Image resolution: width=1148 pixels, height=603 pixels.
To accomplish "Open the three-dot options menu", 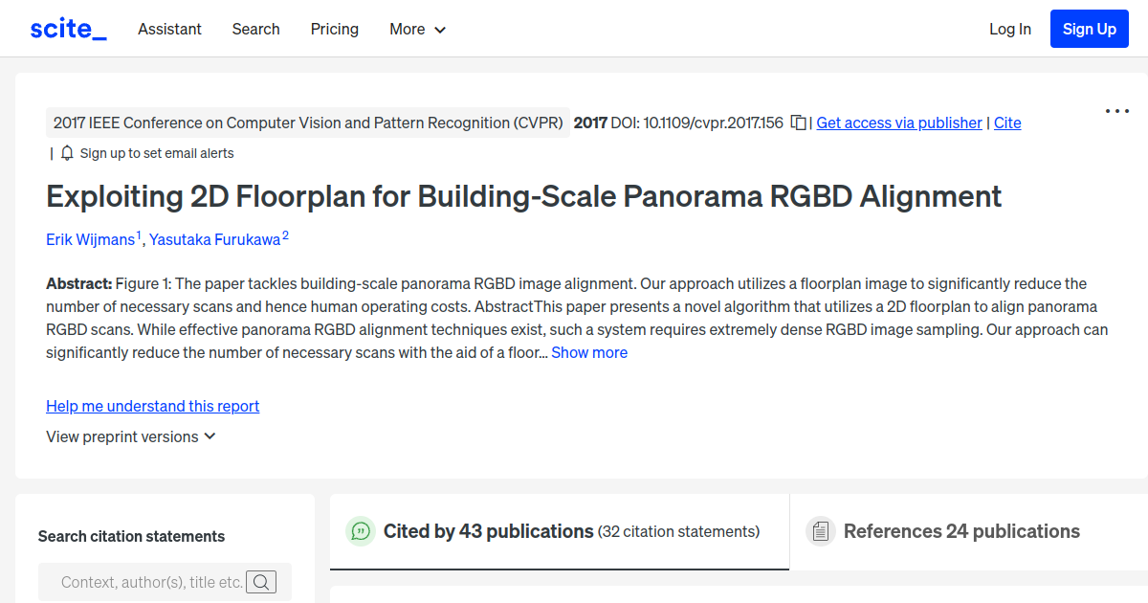I will point(1116,111).
